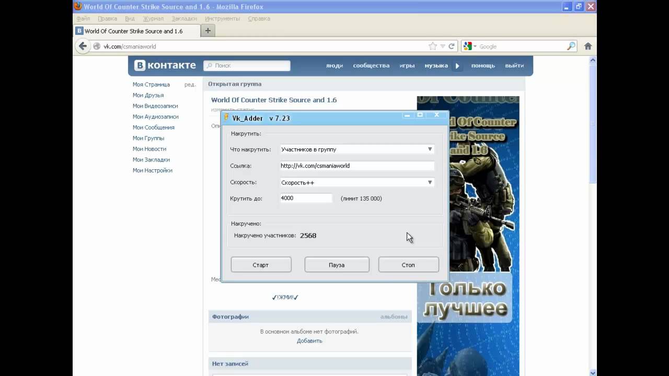Click the Стоп button
This screenshot has width=669, height=376.
[408, 265]
